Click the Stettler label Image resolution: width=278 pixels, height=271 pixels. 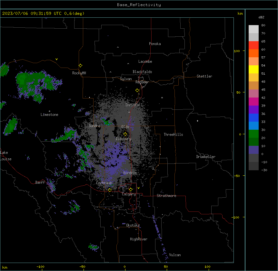(x=204, y=76)
